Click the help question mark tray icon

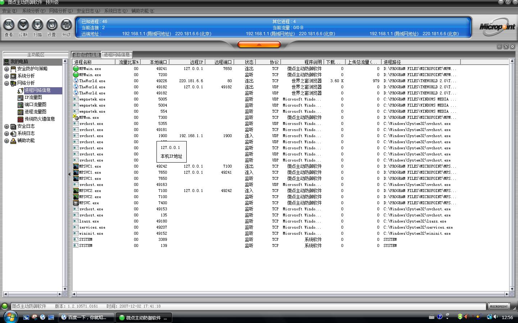(x=440, y=317)
